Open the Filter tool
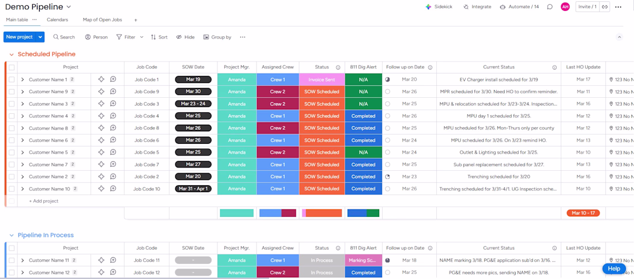The height and width of the screenshot is (279, 634). pyautogui.click(x=126, y=37)
